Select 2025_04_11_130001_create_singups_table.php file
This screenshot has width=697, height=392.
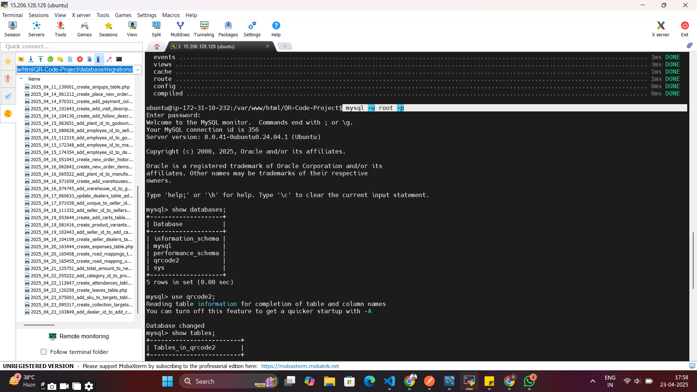point(80,87)
